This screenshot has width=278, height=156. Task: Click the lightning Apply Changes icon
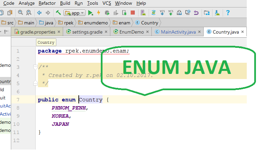(98, 13)
